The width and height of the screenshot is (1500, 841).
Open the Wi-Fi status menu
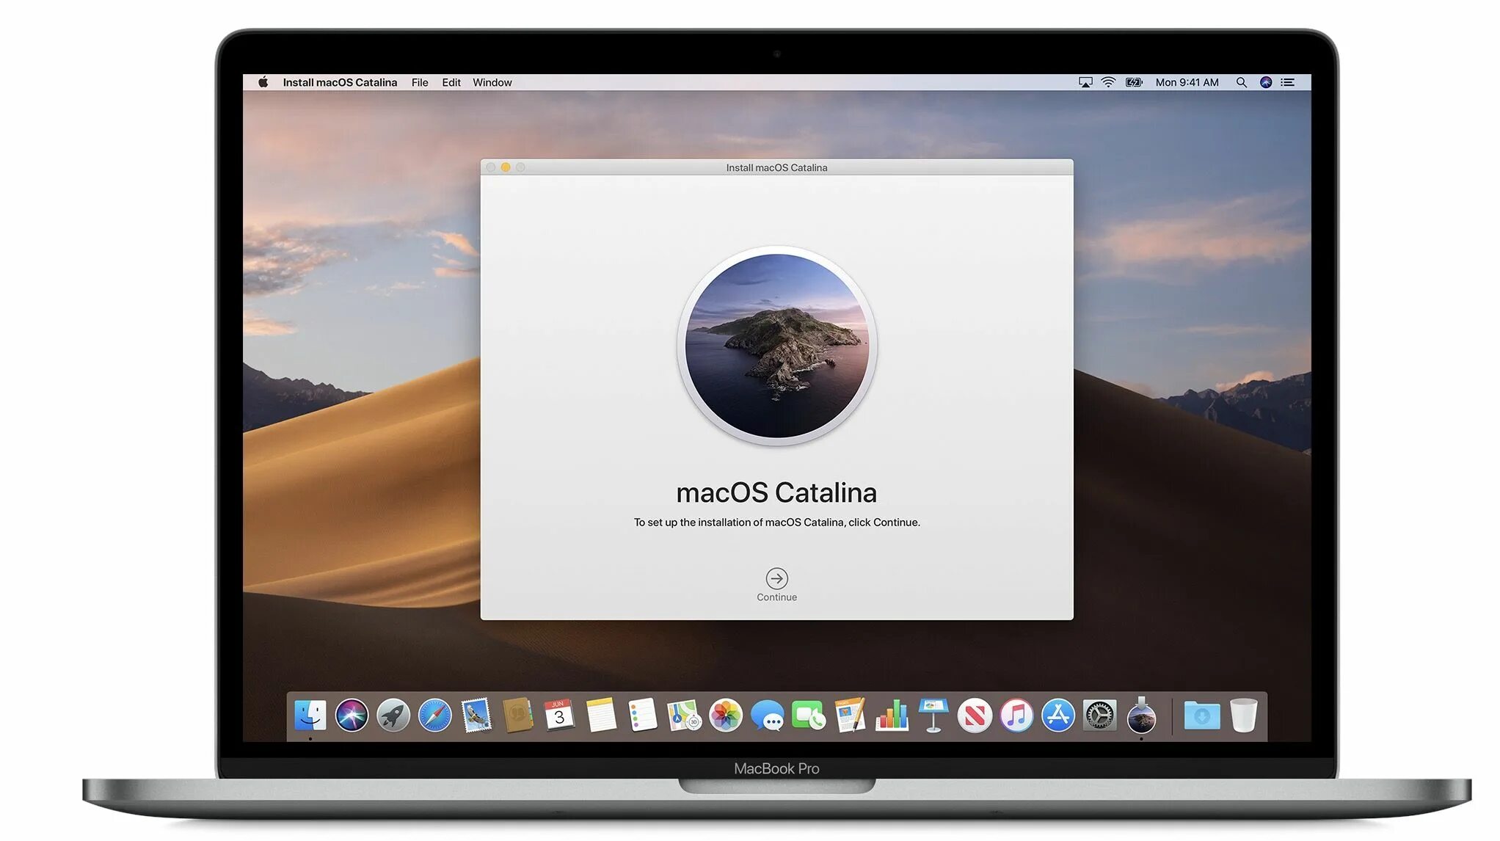pyautogui.click(x=1108, y=82)
